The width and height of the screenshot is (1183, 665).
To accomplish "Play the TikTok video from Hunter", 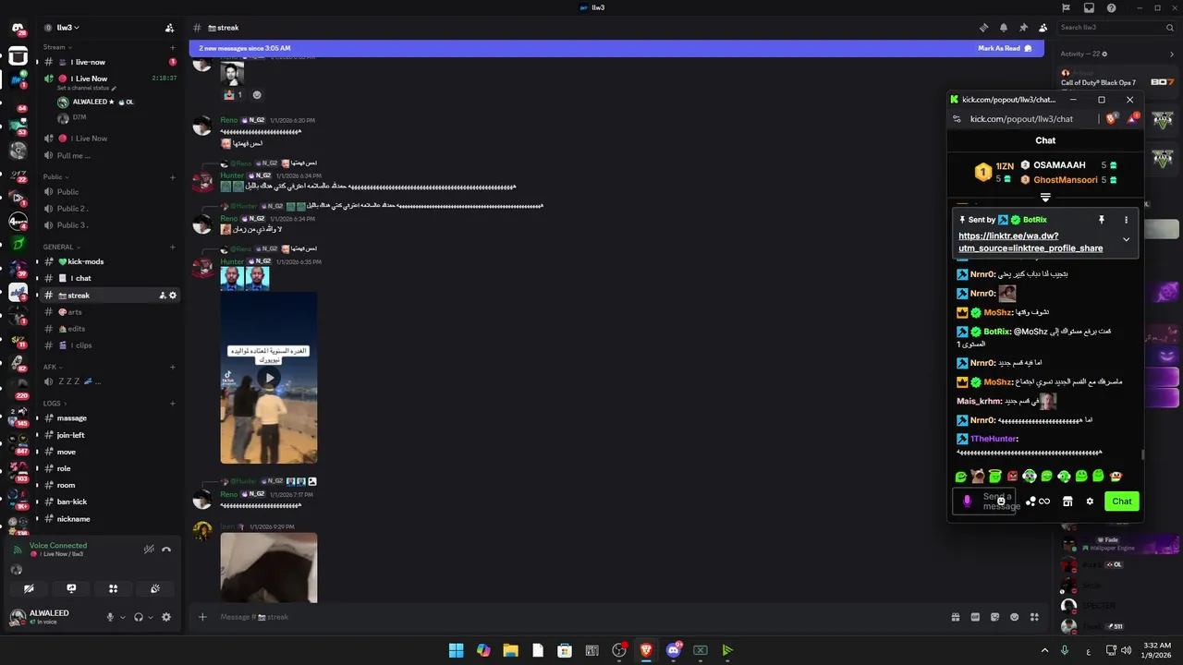I will click(269, 378).
